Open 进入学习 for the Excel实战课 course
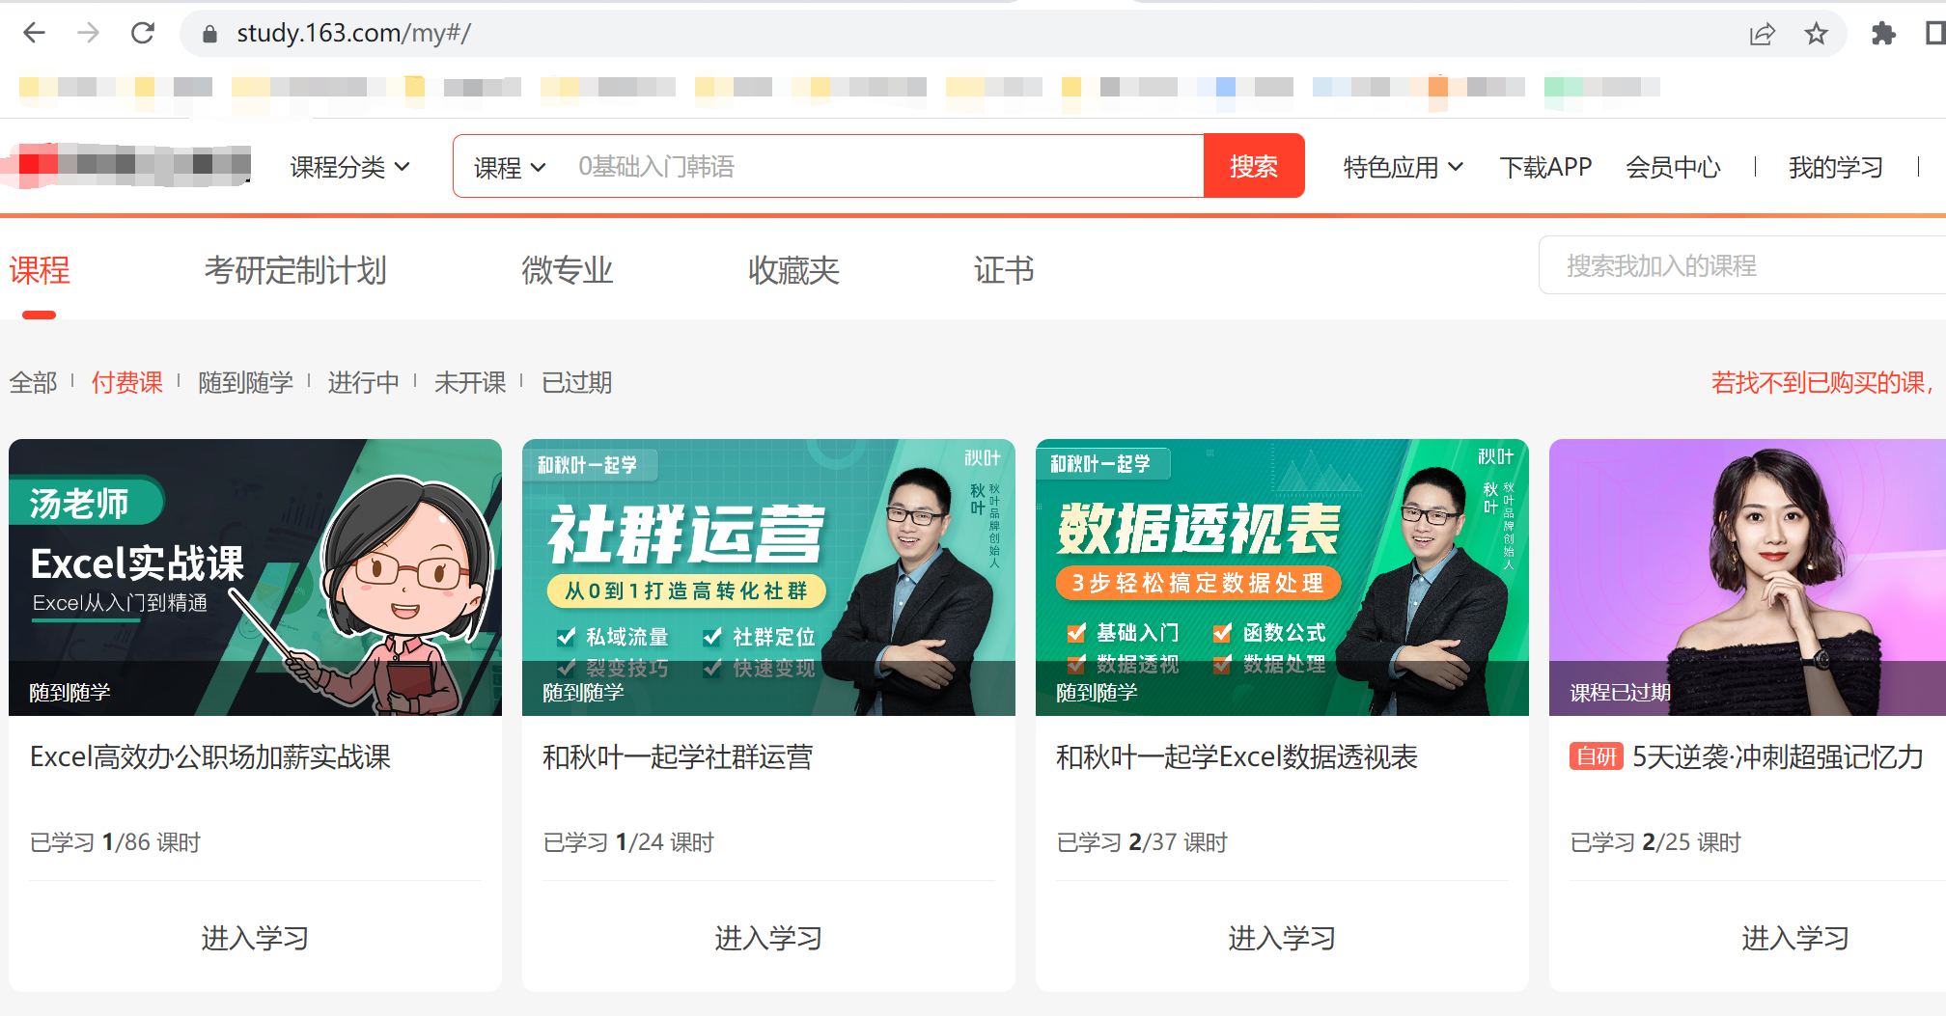This screenshot has height=1016, width=1946. [x=254, y=937]
